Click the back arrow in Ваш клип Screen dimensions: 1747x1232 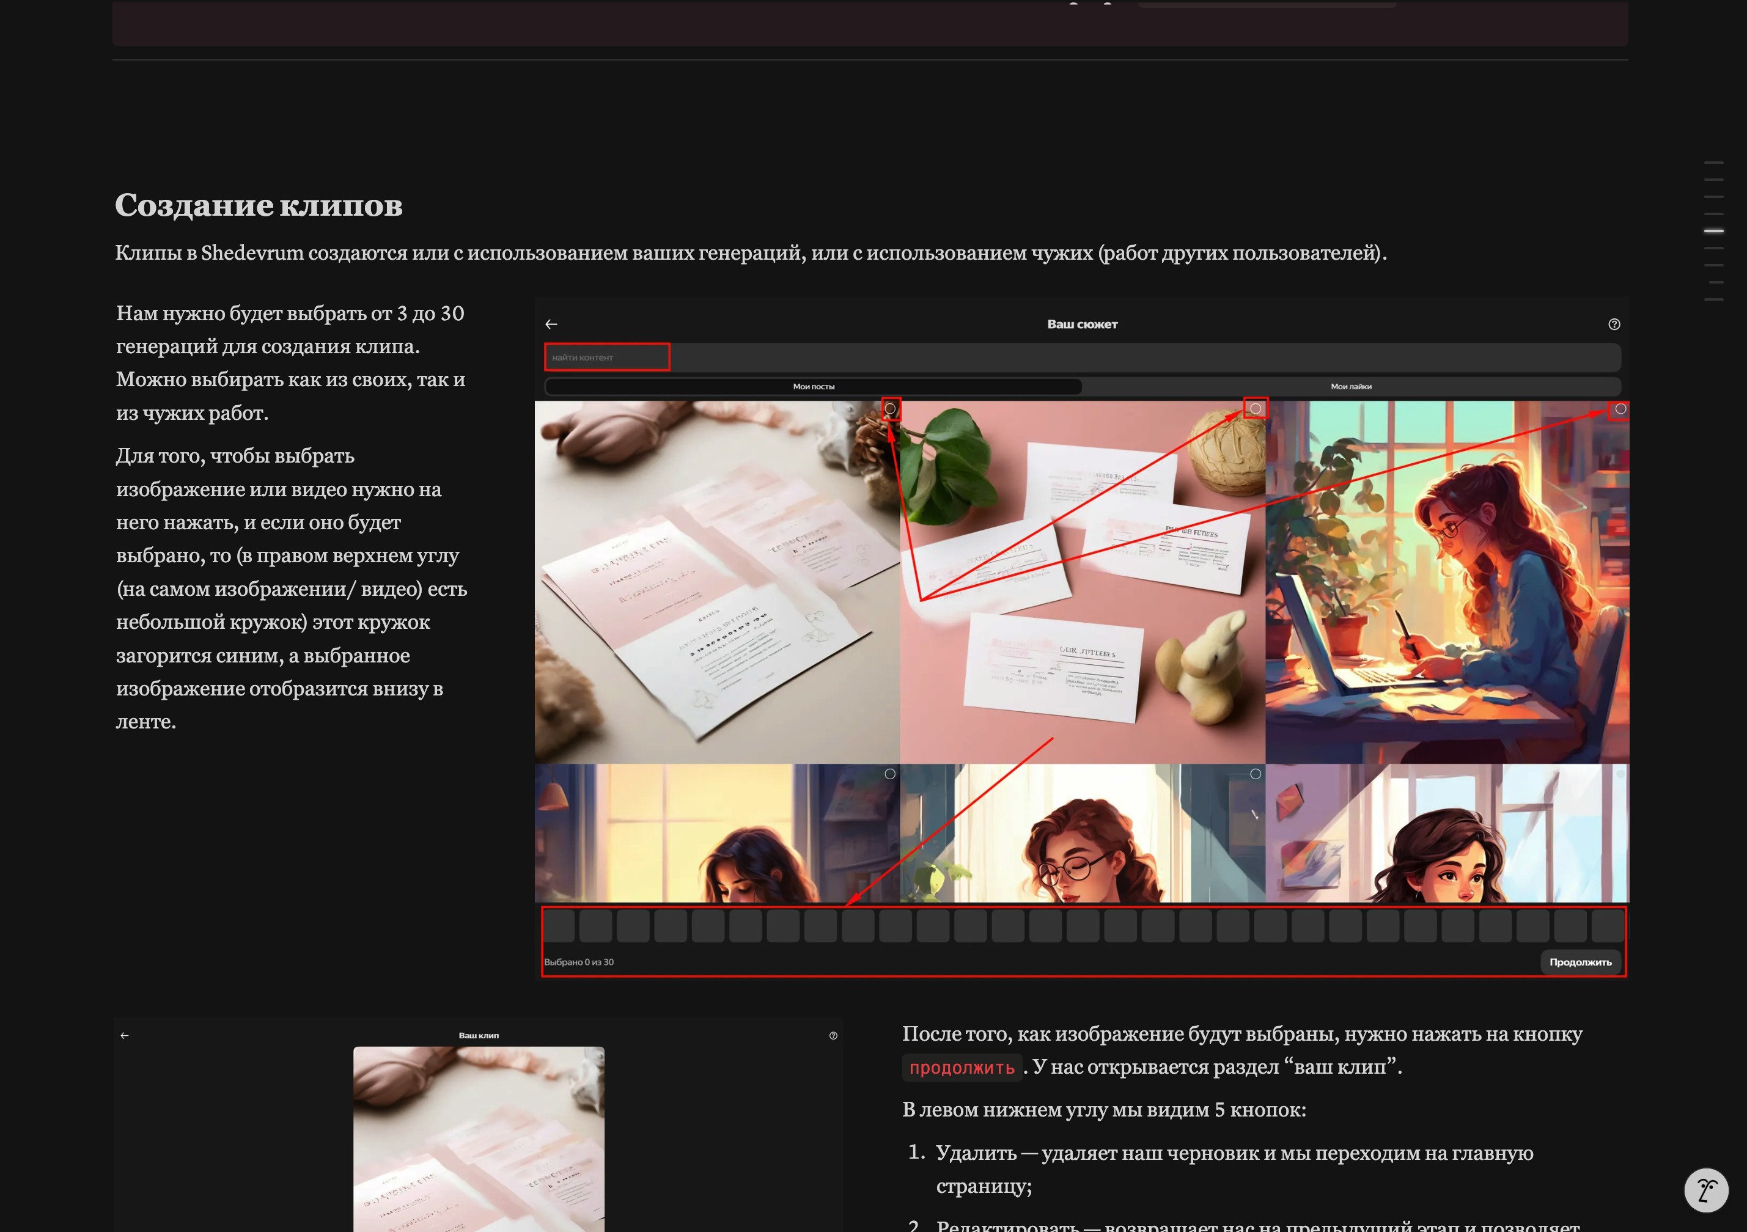[x=125, y=1036]
